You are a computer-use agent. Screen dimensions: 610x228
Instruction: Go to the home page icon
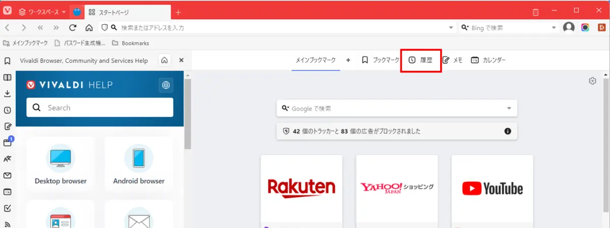[89, 27]
